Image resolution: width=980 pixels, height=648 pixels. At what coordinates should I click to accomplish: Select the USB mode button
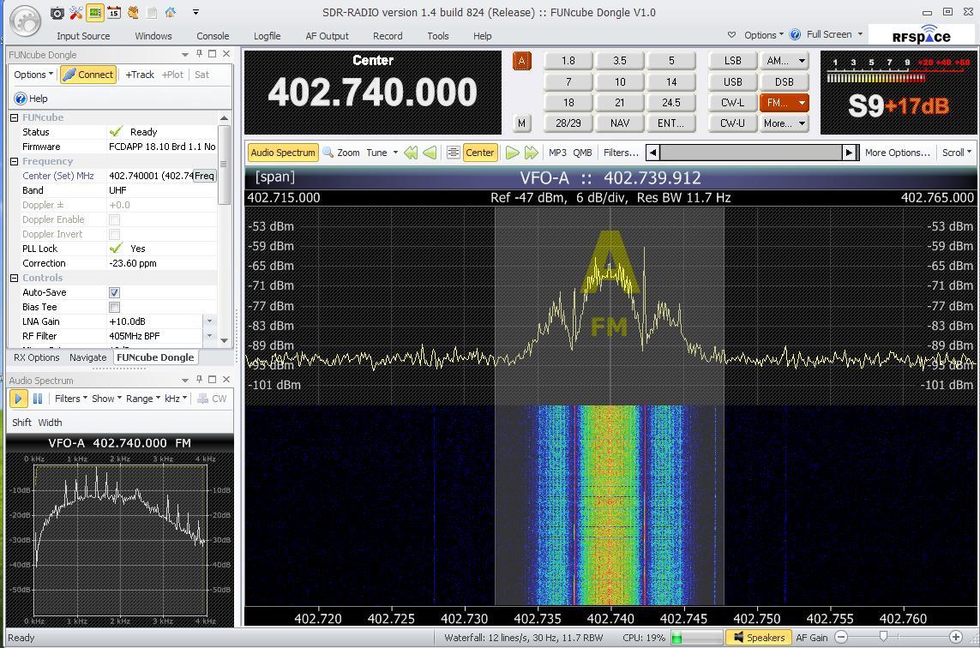[733, 82]
